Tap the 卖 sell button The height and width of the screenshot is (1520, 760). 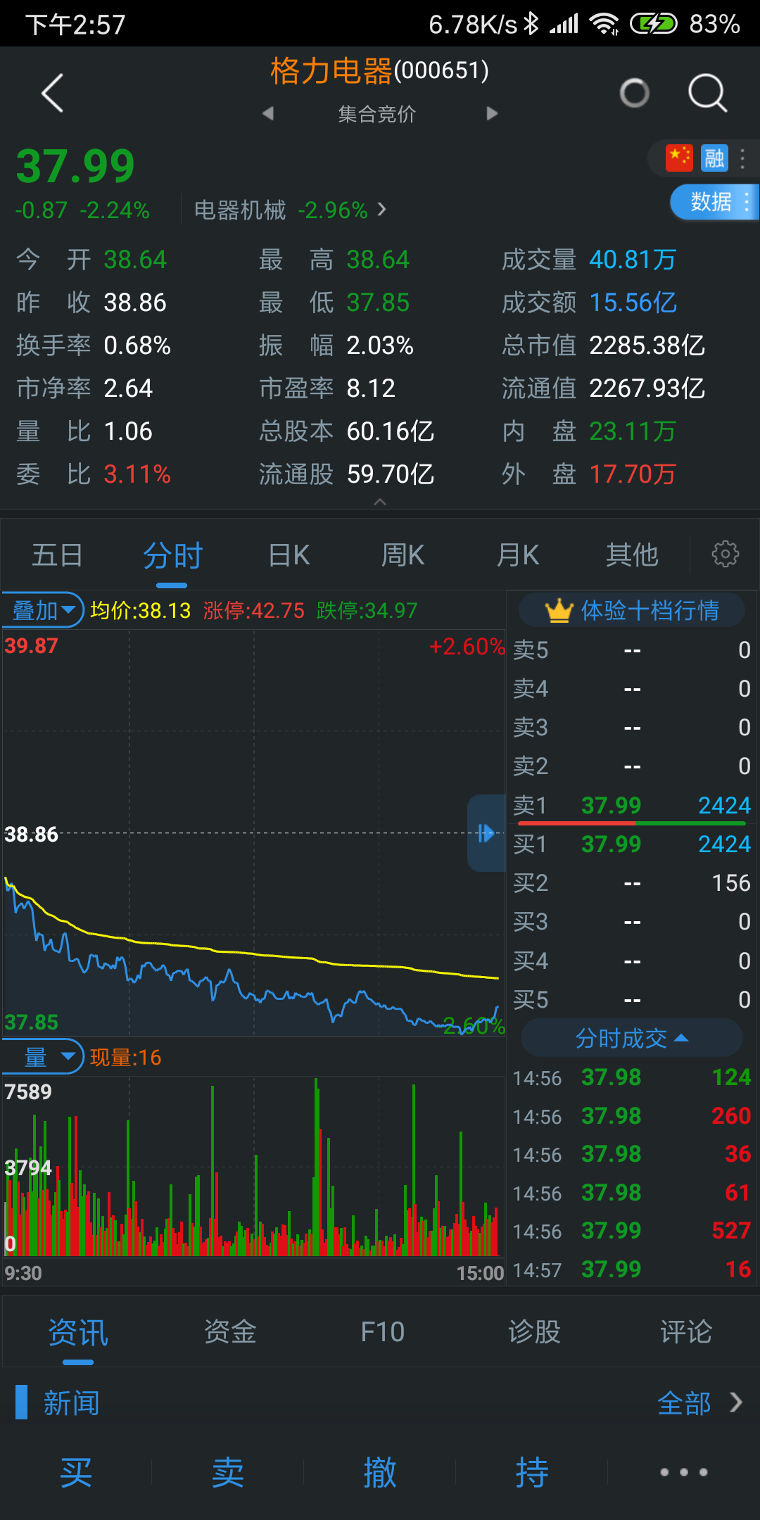[228, 1472]
